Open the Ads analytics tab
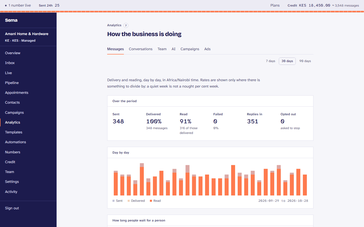The height and width of the screenshot is (227, 364). 207,49
